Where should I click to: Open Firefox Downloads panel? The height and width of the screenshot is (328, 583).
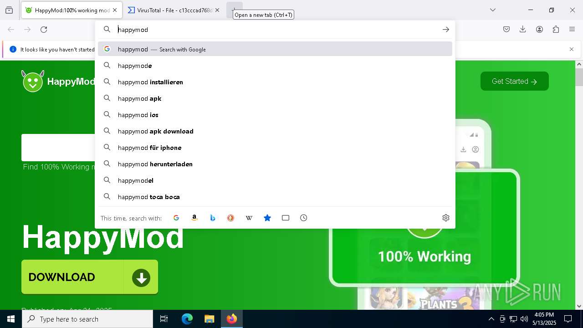[x=523, y=30]
